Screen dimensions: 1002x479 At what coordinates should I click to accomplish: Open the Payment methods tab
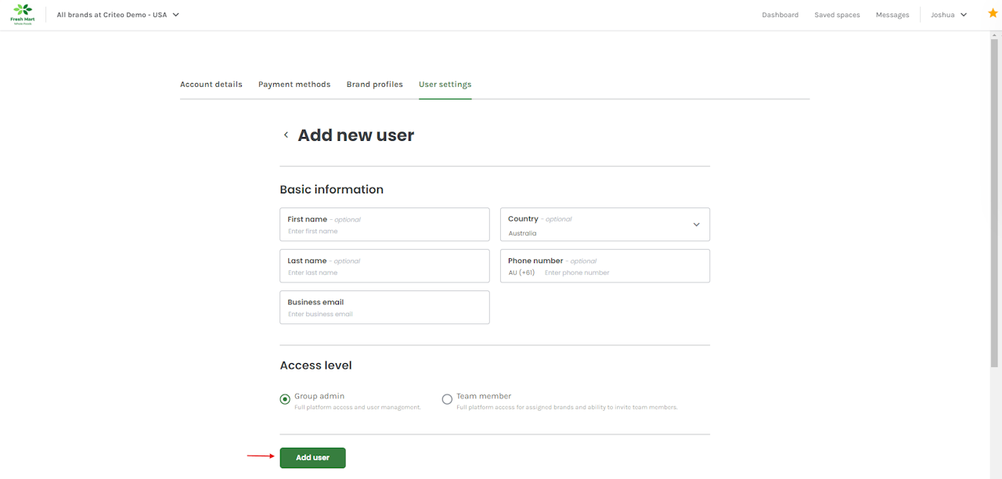pos(294,85)
